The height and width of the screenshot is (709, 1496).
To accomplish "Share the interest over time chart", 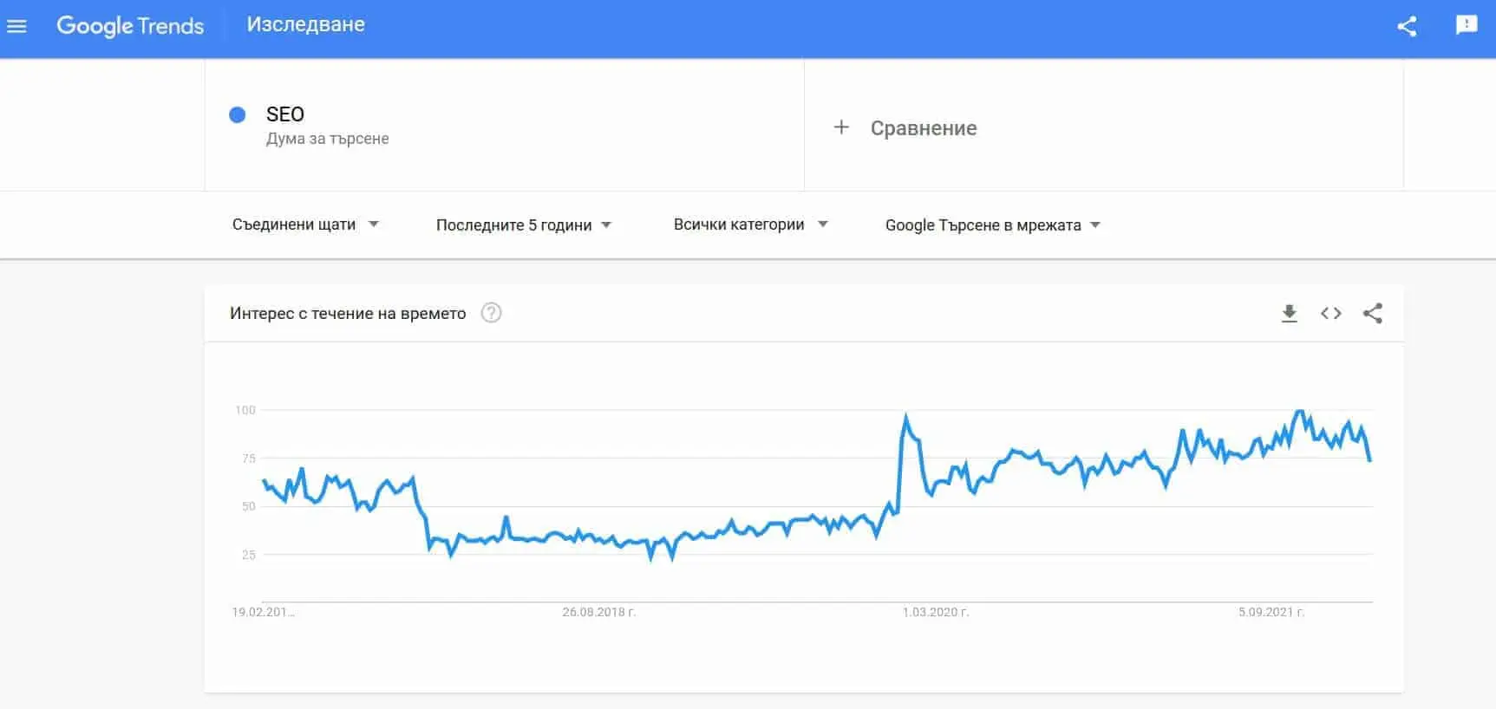I will (x=1372, y=314).
